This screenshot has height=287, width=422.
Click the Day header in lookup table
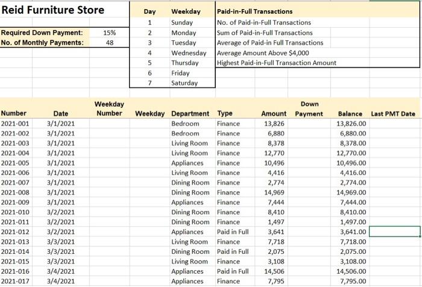click(x=150, y=11)
